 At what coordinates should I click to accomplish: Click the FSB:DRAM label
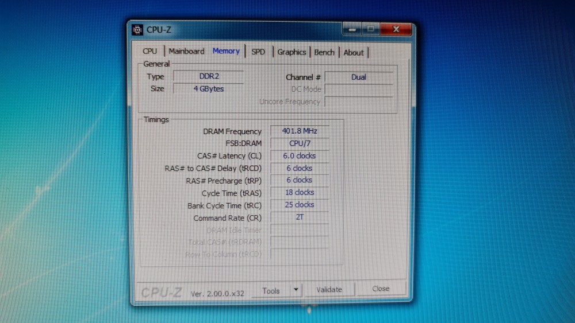[x=243, y=143]
